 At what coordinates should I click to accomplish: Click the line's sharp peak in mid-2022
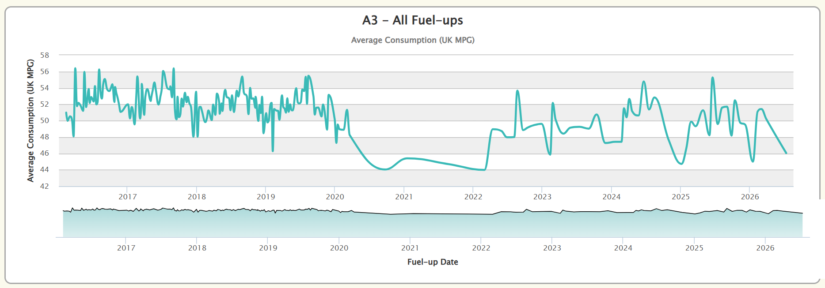point(517,90)
